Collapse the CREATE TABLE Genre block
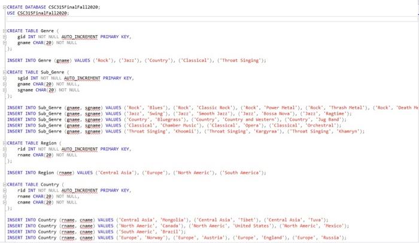Viewport: 419px width, 243px height. [x=5, y=31]
